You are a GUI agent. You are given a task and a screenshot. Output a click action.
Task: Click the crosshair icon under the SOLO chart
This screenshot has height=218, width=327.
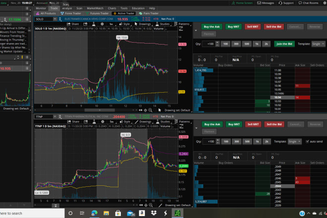coord(145,110)
